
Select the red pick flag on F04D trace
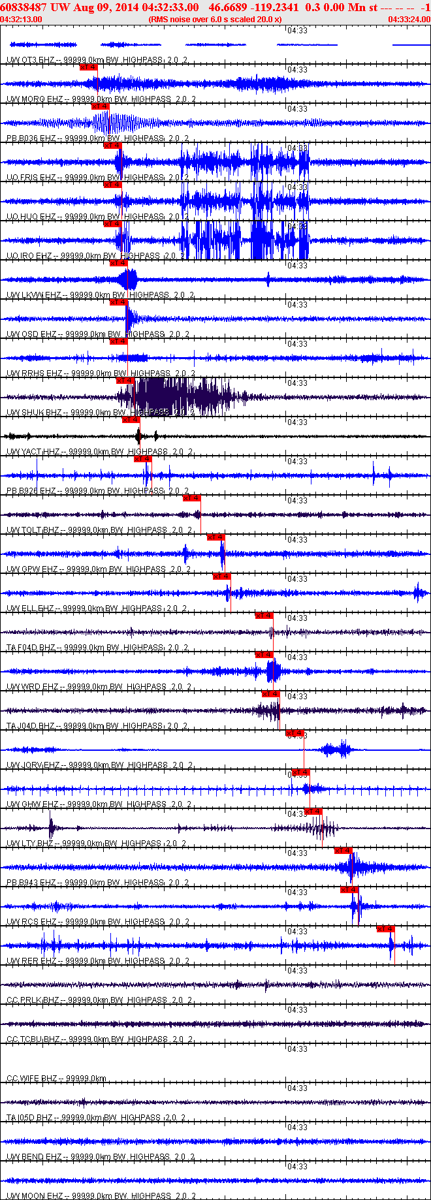click(264, 615)
